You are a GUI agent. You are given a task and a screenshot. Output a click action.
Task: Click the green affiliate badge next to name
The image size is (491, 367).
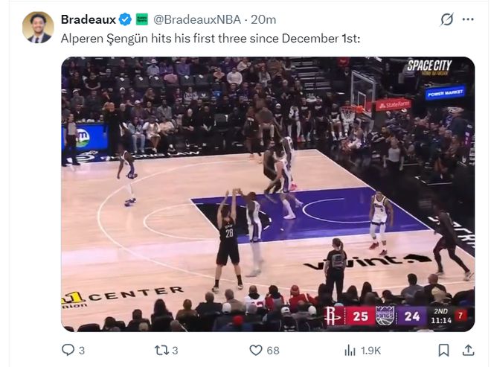[142, 19]
